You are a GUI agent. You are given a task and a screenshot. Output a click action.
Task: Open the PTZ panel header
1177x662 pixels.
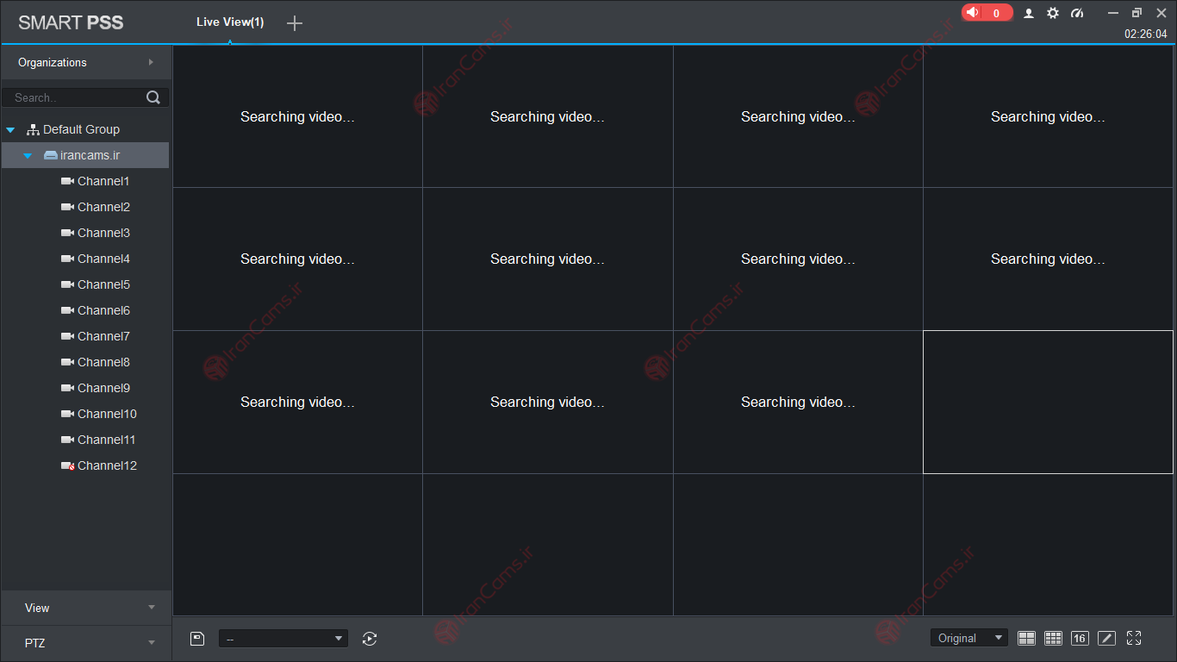coord(85,643)
